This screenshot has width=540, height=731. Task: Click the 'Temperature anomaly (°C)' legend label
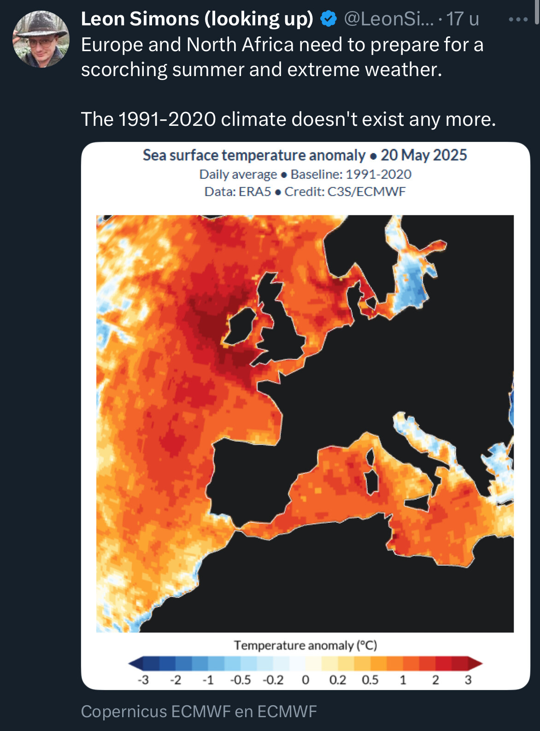[x=305, y=645]
